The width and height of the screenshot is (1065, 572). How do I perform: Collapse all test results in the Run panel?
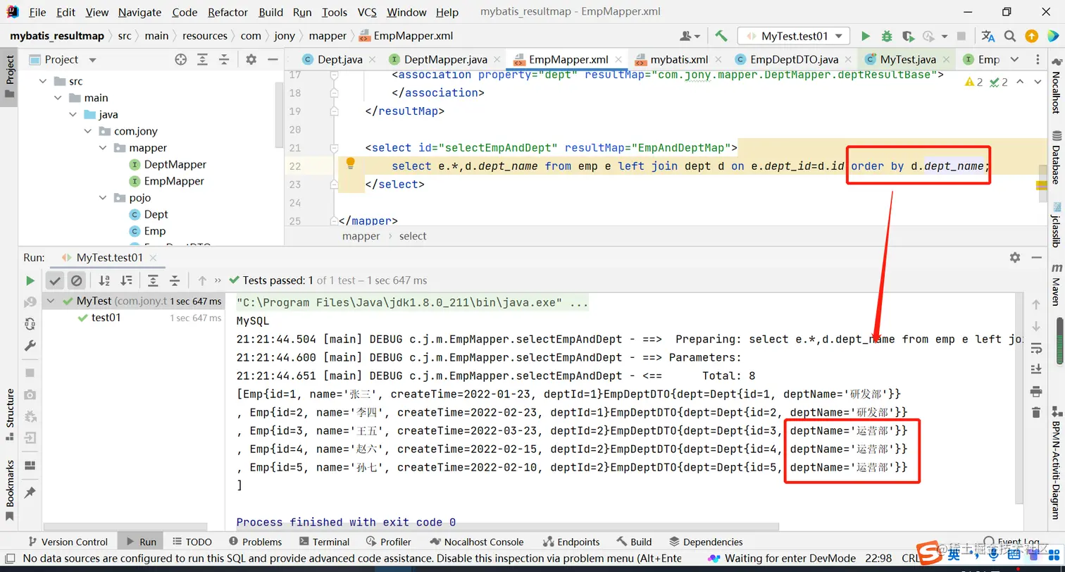coord(175,280)
